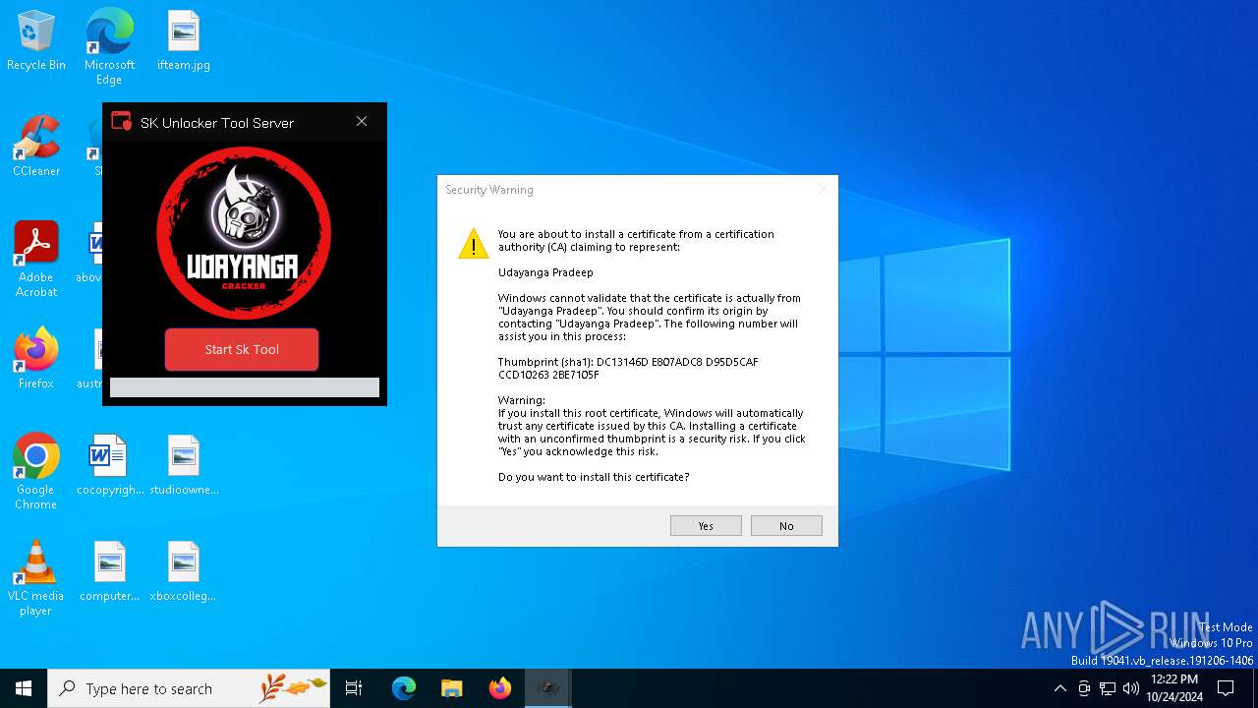Viewport: 1258px width, 708px height.
Task: Select the ifteam.jpg file on desktop
Action: 184,41
